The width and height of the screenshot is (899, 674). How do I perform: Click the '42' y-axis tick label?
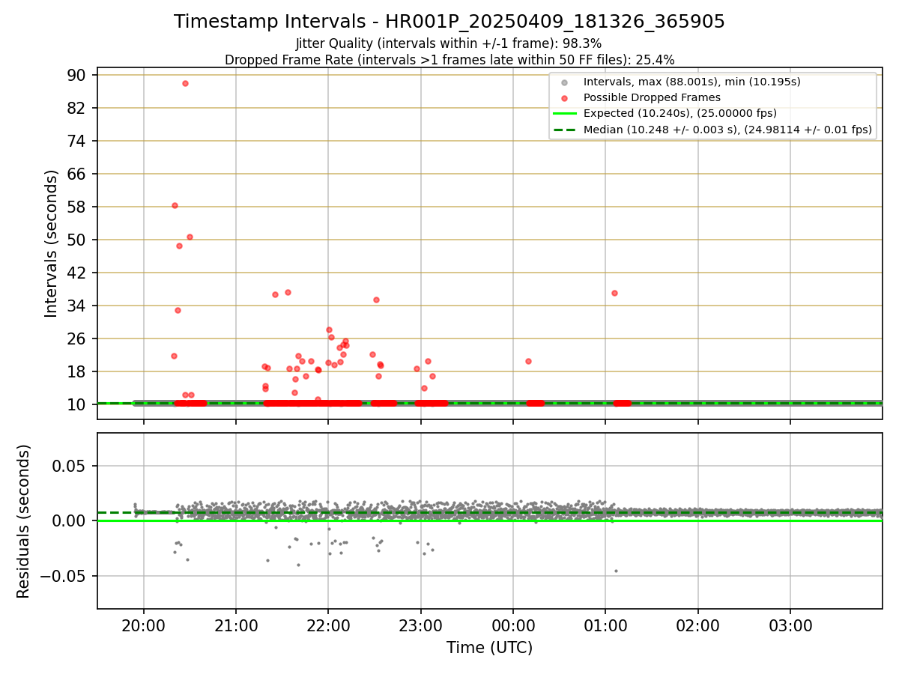tap(78, 273)
